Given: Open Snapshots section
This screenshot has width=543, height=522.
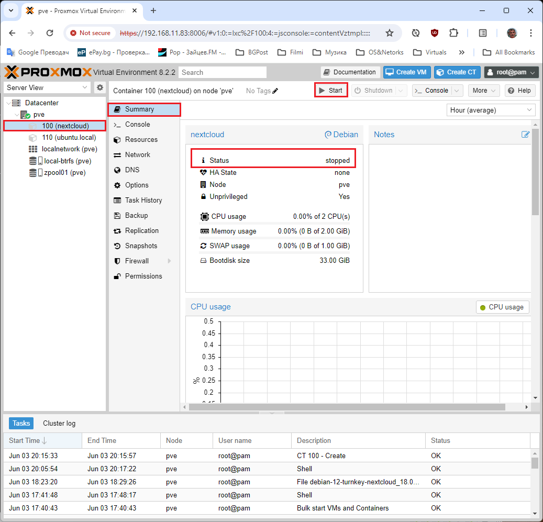Looking at the screenshot, I should point(144,246).
